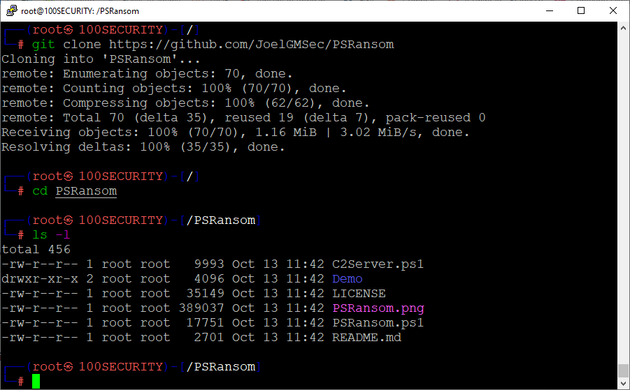
Task: Click the 'git' command word
Action: click(x=43, y=45)
